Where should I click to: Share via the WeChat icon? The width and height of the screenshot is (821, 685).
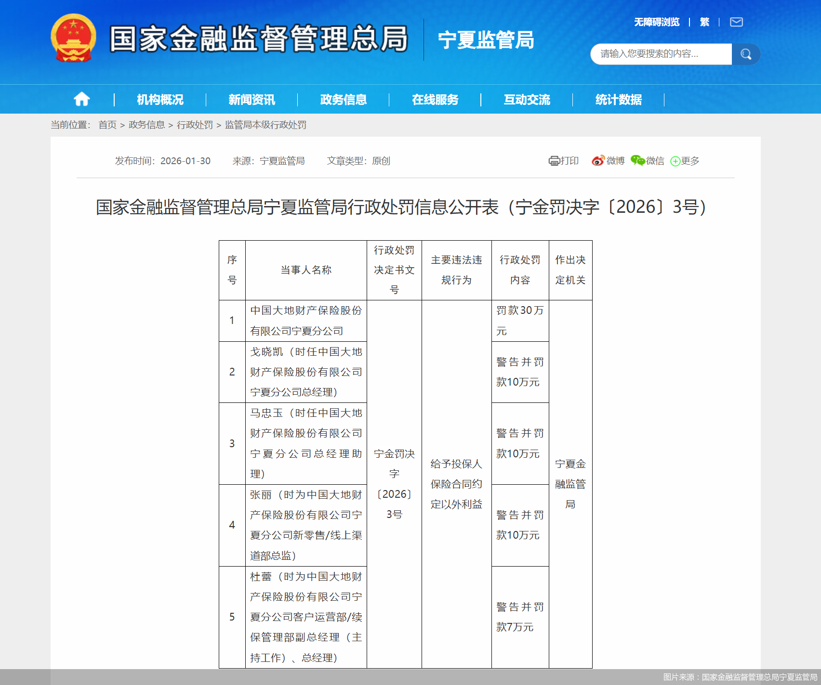click(x=637, y=161)
